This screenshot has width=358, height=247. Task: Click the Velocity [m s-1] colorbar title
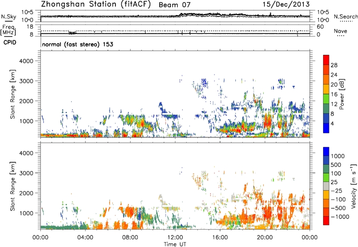coord(354,186)
